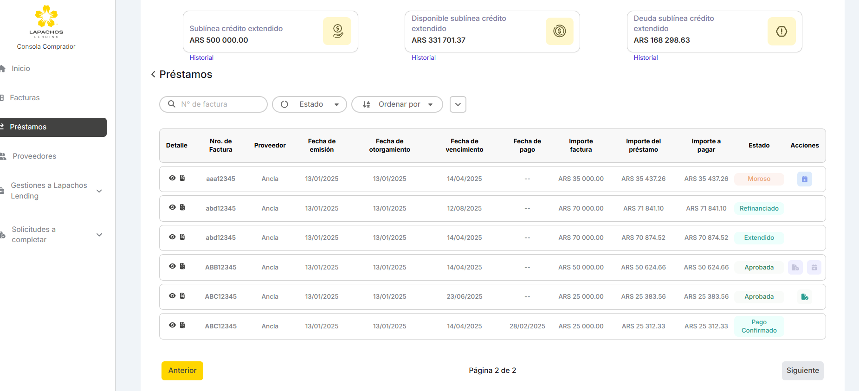This screenshot has width=859, height=391.
Task: Click calendar action icon on Moroso row
Action: tap(804, 179)
